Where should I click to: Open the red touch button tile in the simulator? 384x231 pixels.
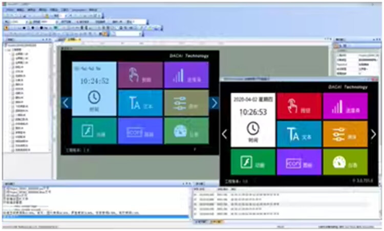tap(299, 106)
